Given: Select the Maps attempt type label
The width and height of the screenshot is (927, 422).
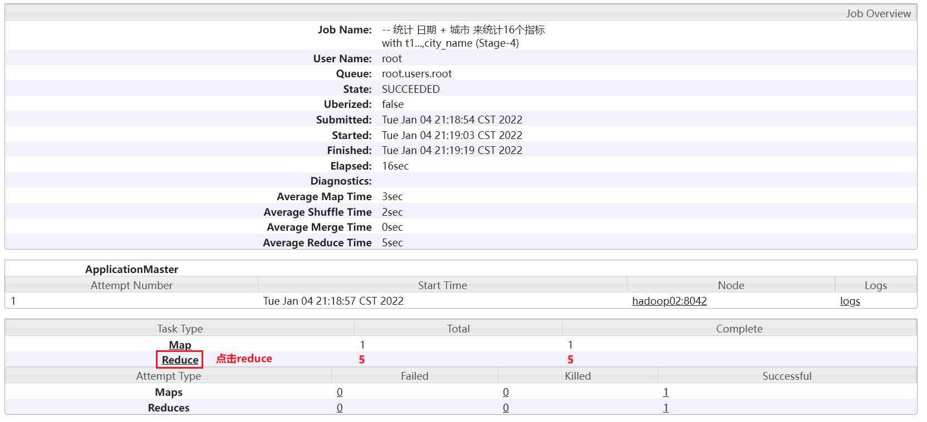Looking at the screenshot, I should coord(169,392).
